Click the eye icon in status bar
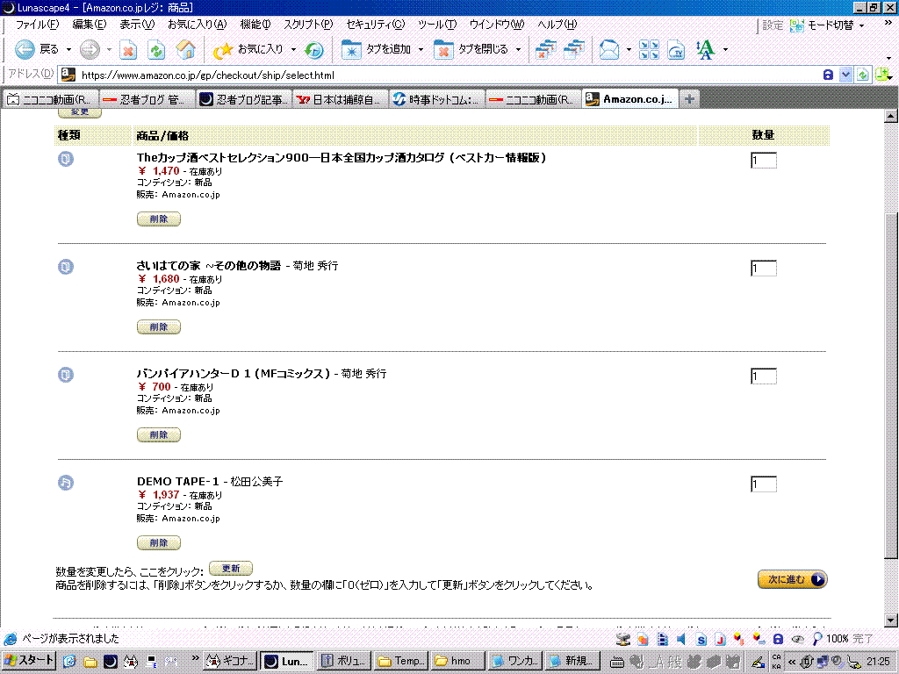This screenshot has width=899, height=674. (x=797, y=639)
